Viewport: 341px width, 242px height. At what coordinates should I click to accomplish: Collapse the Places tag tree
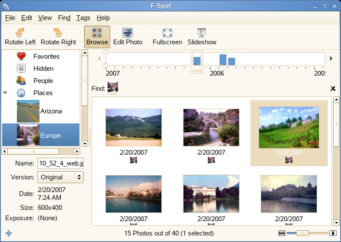[x=5, y=93]
